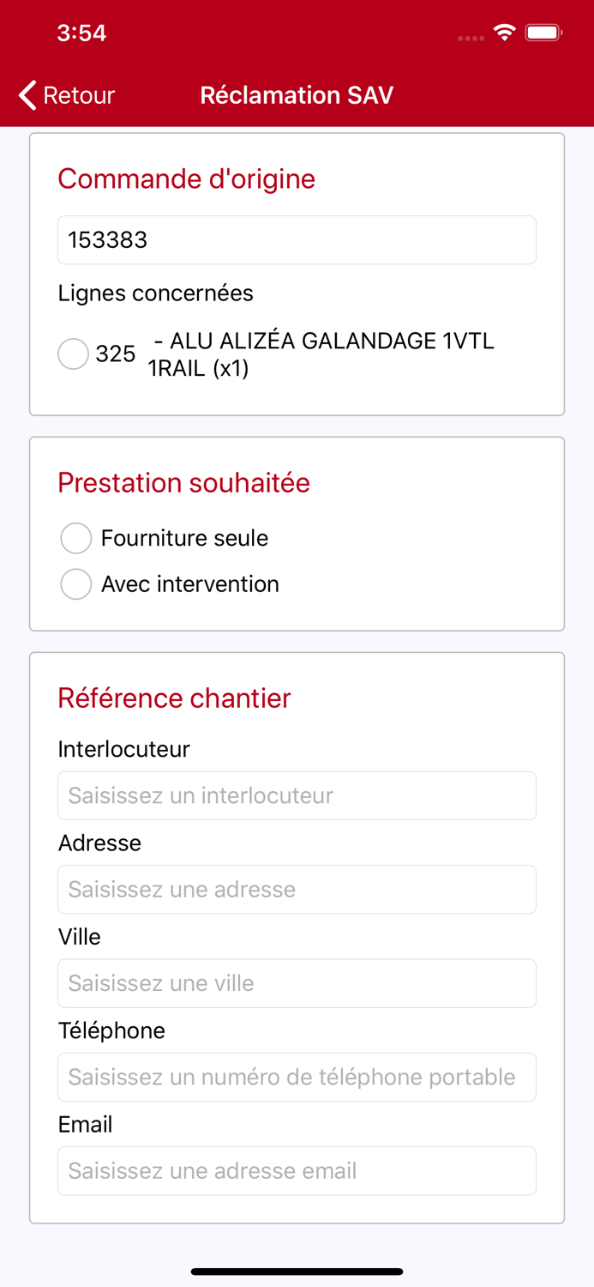Tap the 3:54 clock in status bar

81,33
